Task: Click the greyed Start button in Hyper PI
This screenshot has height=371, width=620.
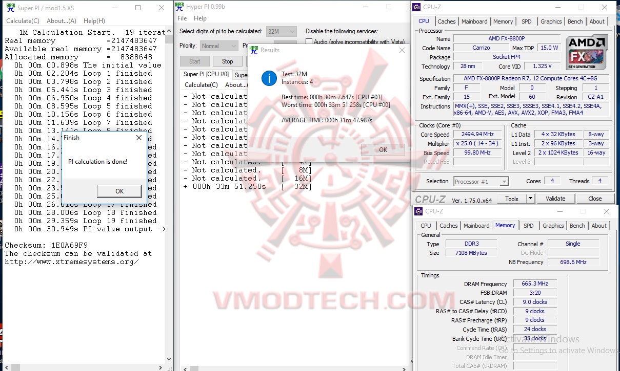Action: pos(194,61)
